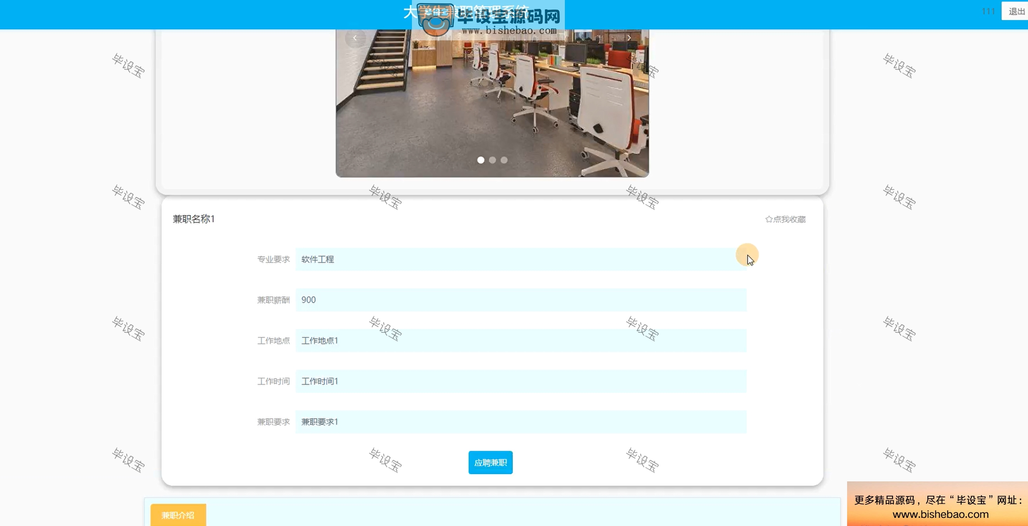Image resolution: width=1028 pixels, height=526 pixels.
Task: Select the third carousel indicator dot
Action: click(504, 160)
